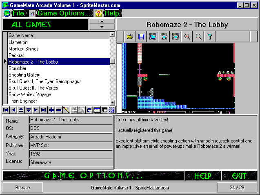The height and width of the screenshot is (195, 260).
Task: Select Scrubber in the game list
Action: coord(59,68)
